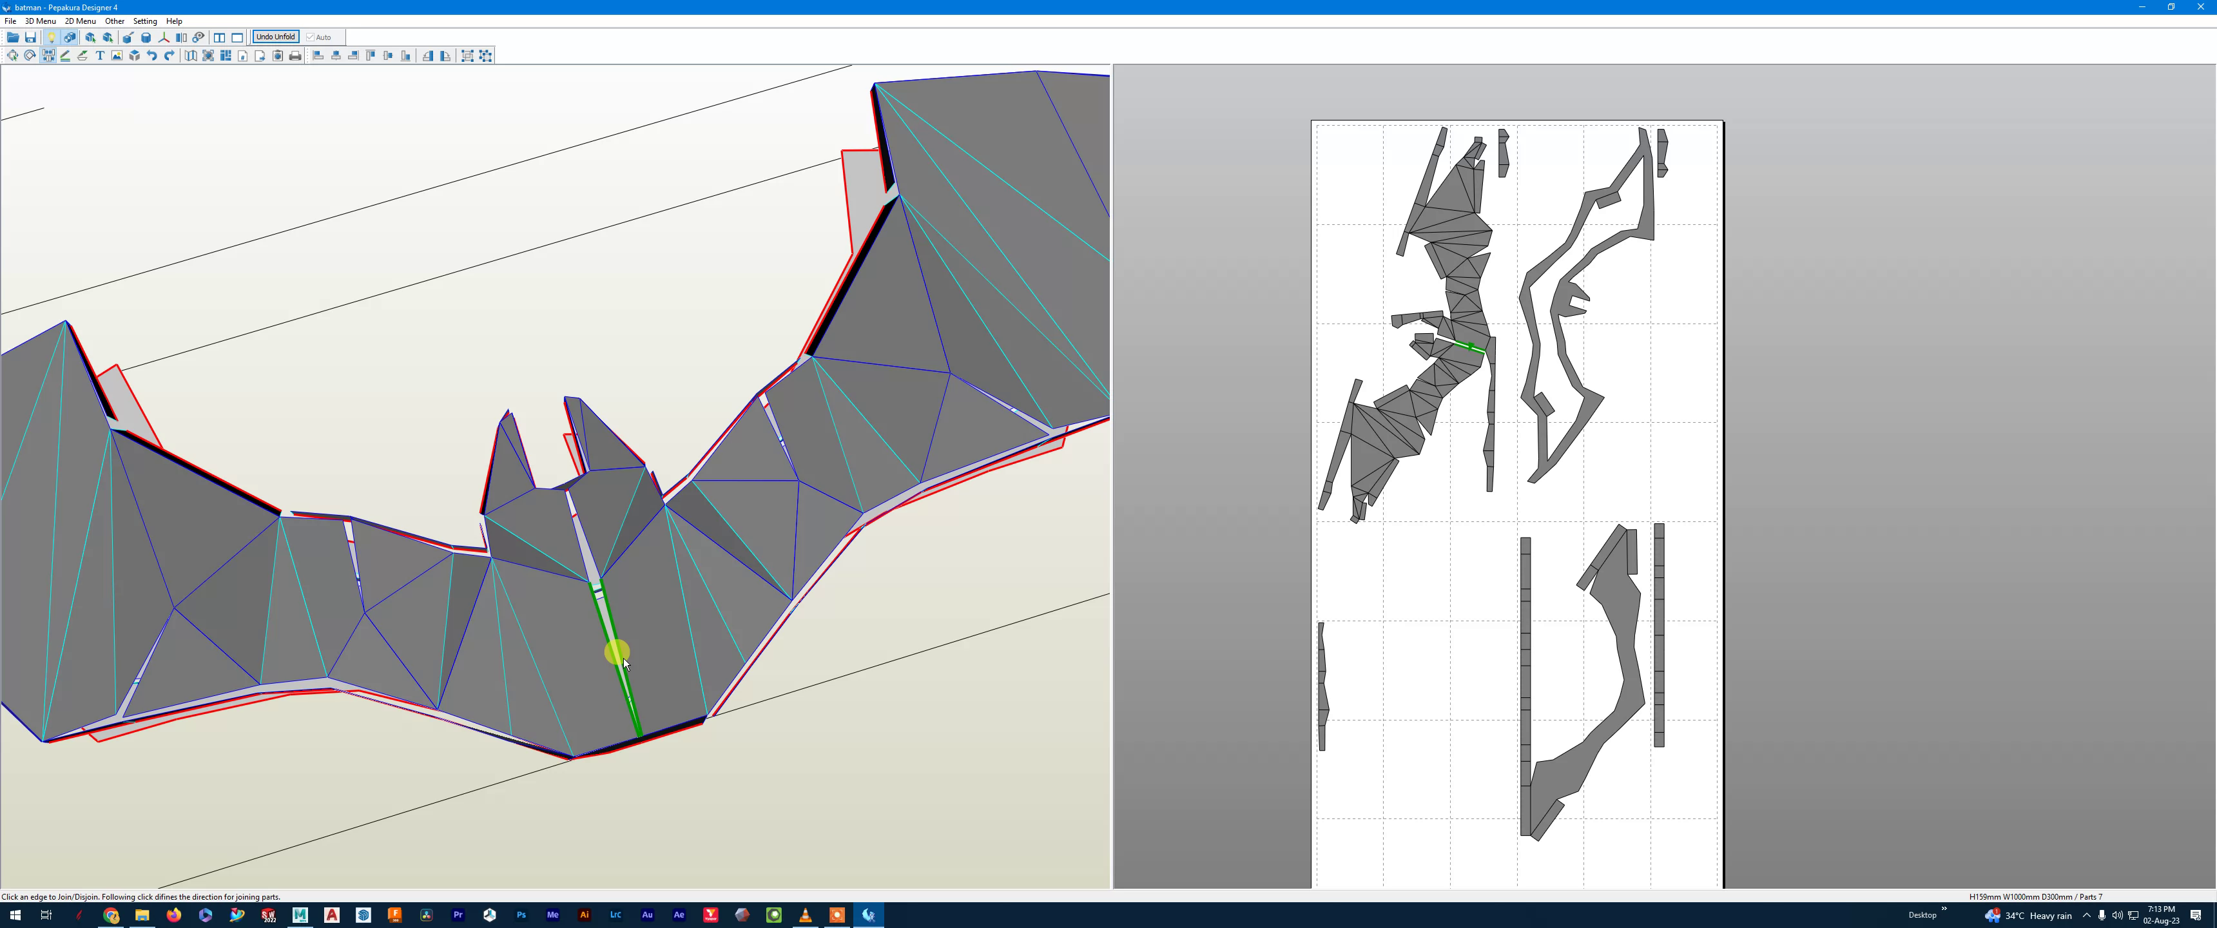2217x928 pixels.
Task: Select the Text tool in the toolbar
Action: (x=100, y=56)
